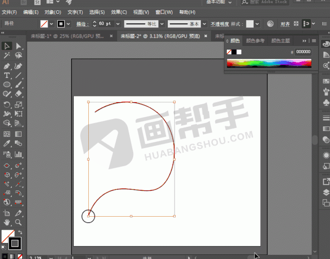This screenshot has width=330, height=259.
Task: Select the Eyedropper tool
Action: click(7, 143)
